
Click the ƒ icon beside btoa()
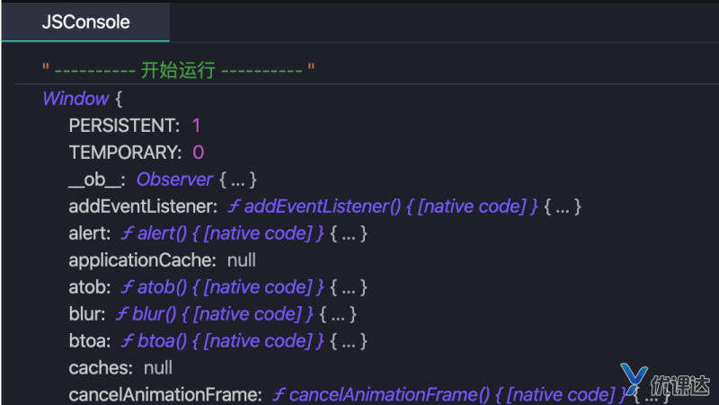click(x=127, y=341)
